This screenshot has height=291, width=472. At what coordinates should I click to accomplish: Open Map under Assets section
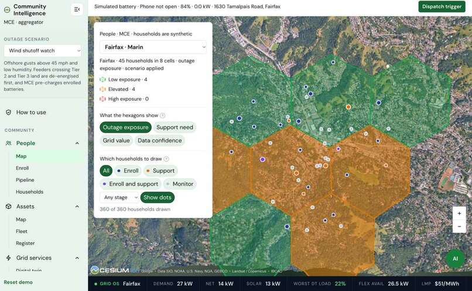tap(21, 220)
